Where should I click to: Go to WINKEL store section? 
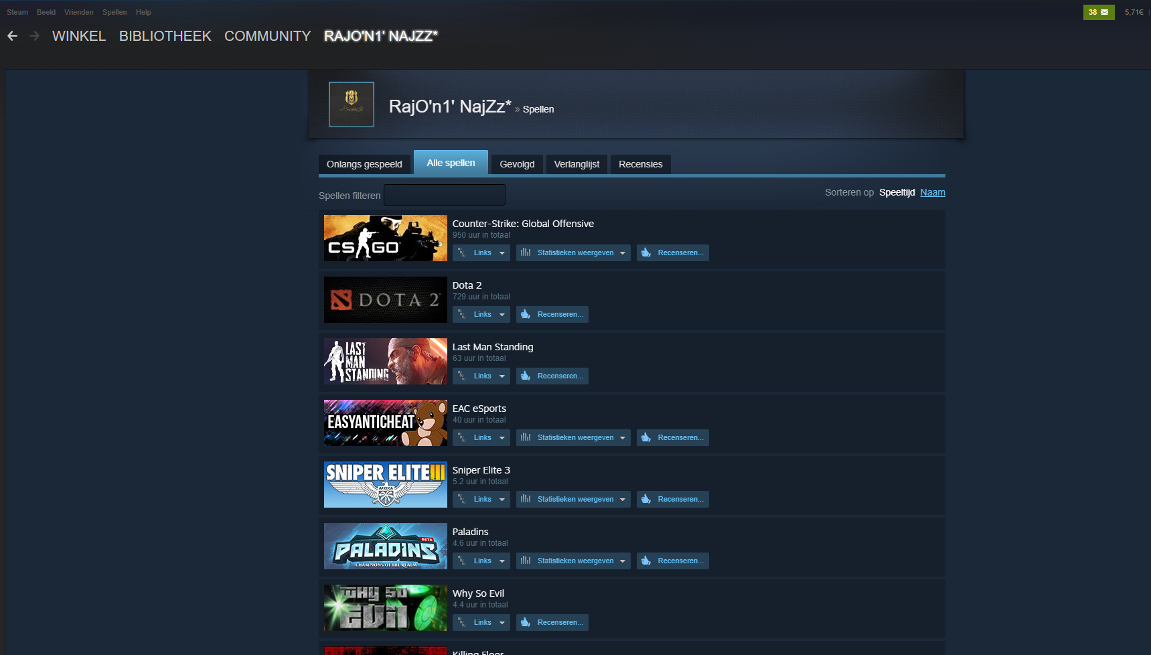coord(79,36)
